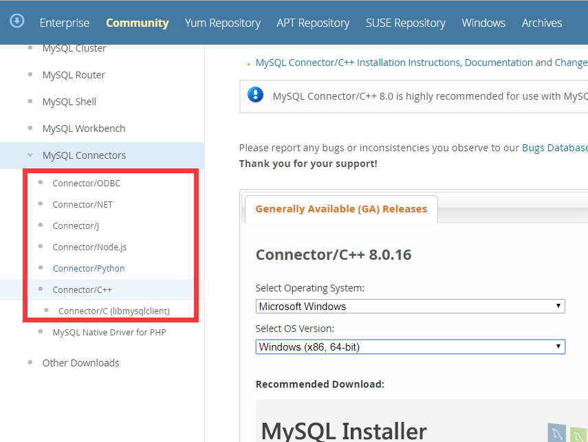
Task: Collapse the MySQL Connectors section arrow
Action: point(30,155)
